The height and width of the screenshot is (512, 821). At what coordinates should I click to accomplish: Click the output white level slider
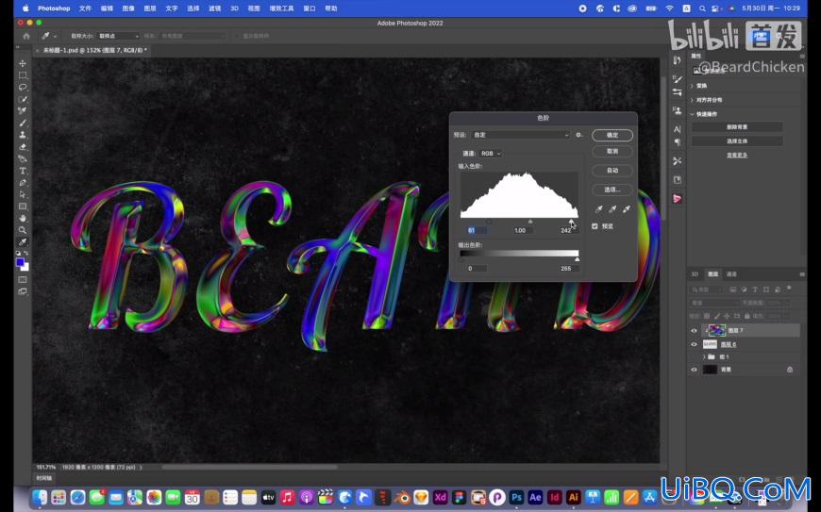coord(577,259)
